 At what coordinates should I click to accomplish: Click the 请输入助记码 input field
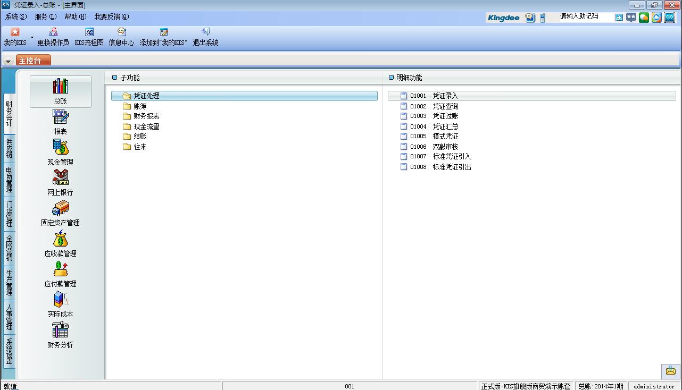tap(584, 17)
